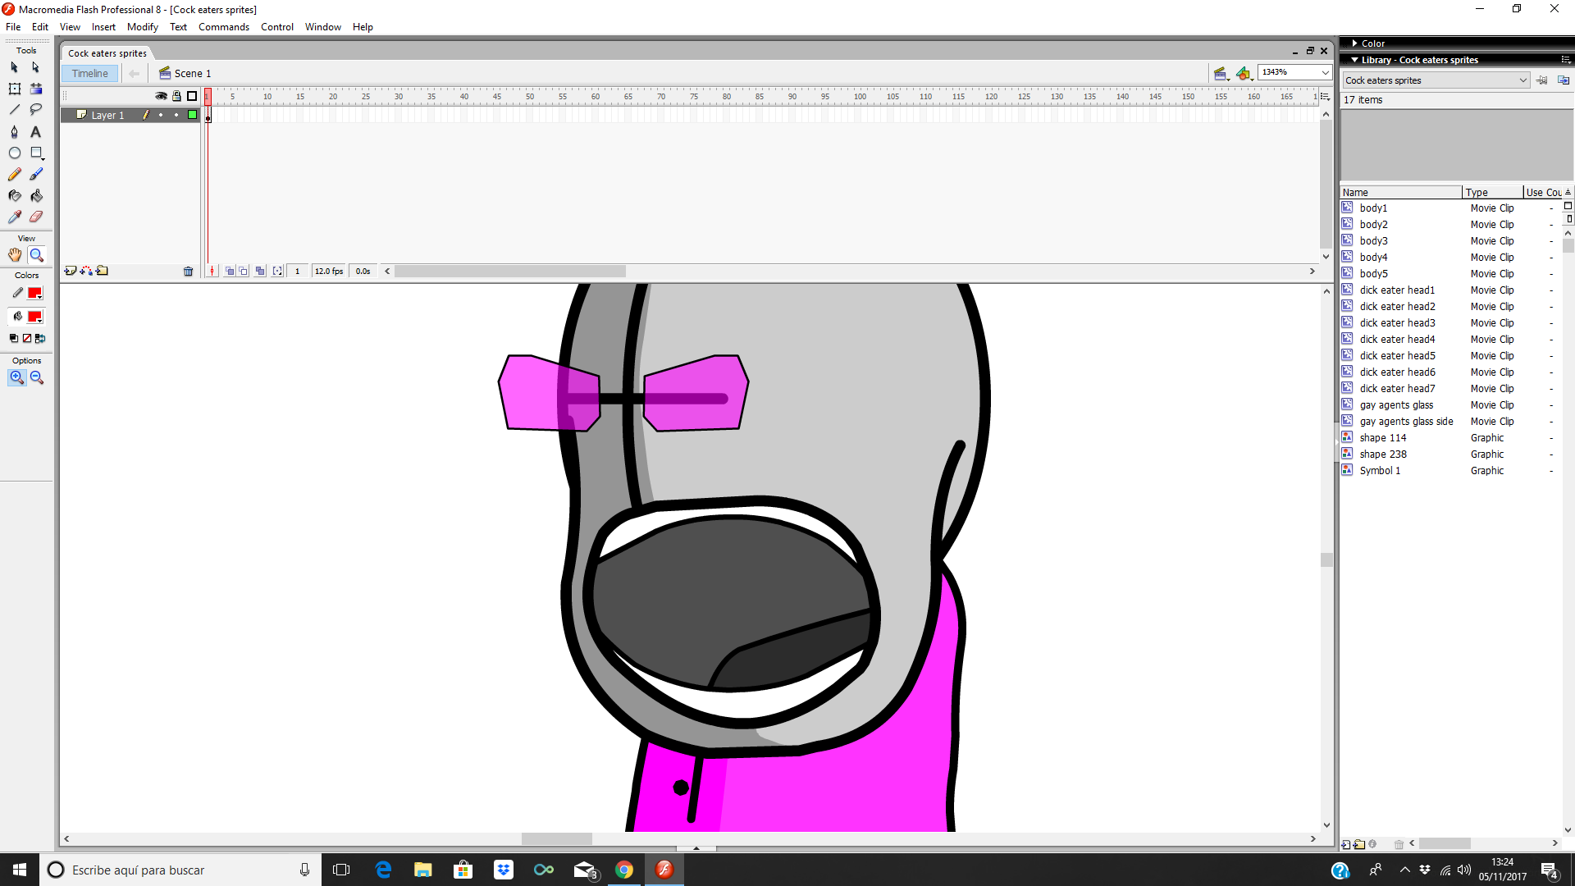Select the Oval tool
Viewport: 1575px width, 886px height.
click(14, 153)
